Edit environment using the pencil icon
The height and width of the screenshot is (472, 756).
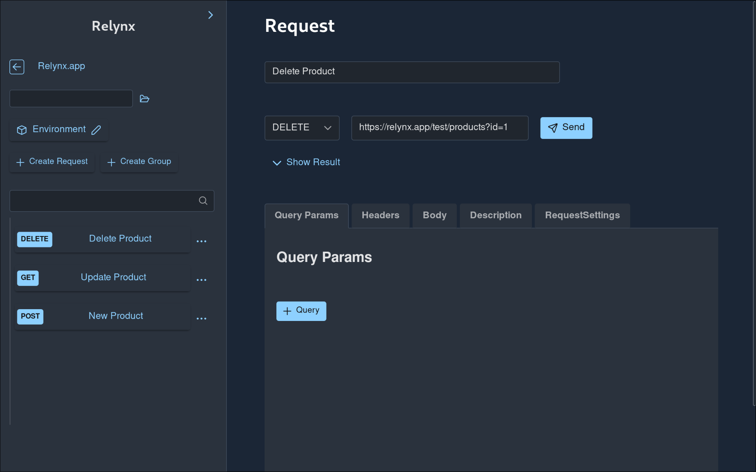(x=96, y=130)
